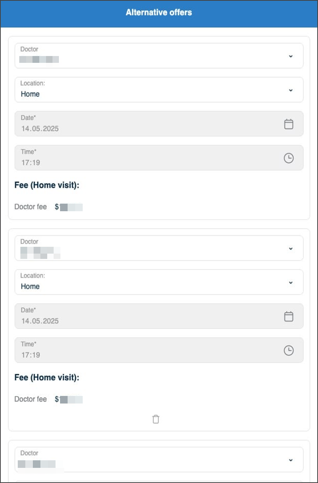Screen dimensions: 318x483
Task: Click the Alternative offers header title
Action: [159, 12]
